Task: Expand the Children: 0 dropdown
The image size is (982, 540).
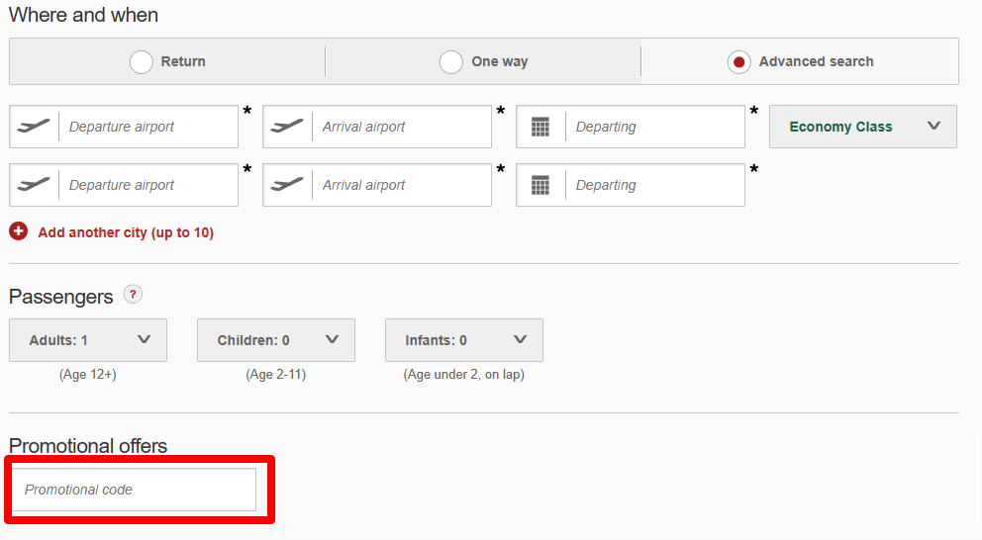Action: (276, 340)
